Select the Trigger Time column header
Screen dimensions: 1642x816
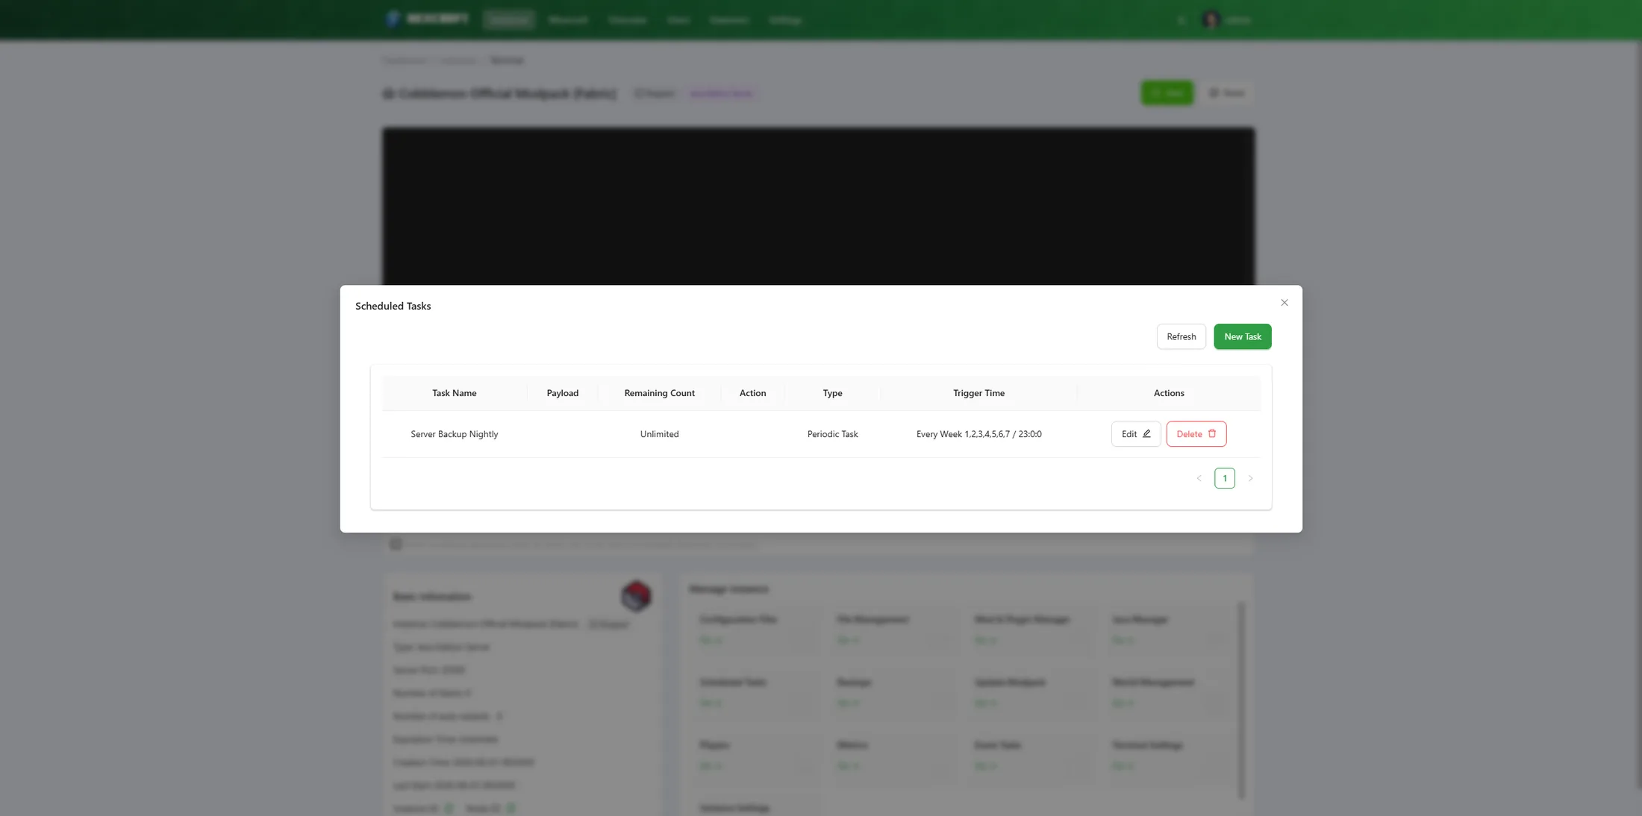tap(978, 393)
